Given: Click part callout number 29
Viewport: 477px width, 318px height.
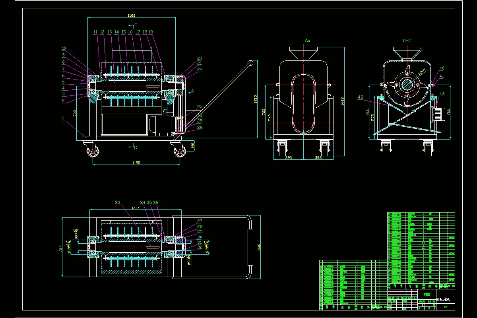Looking at the screenshot, I should click(200, 231).
